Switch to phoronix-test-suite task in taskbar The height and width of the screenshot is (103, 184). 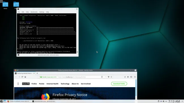[x=44, y=101]
